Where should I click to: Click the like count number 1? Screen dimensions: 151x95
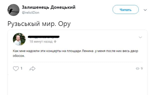click(x=21, y=68)
